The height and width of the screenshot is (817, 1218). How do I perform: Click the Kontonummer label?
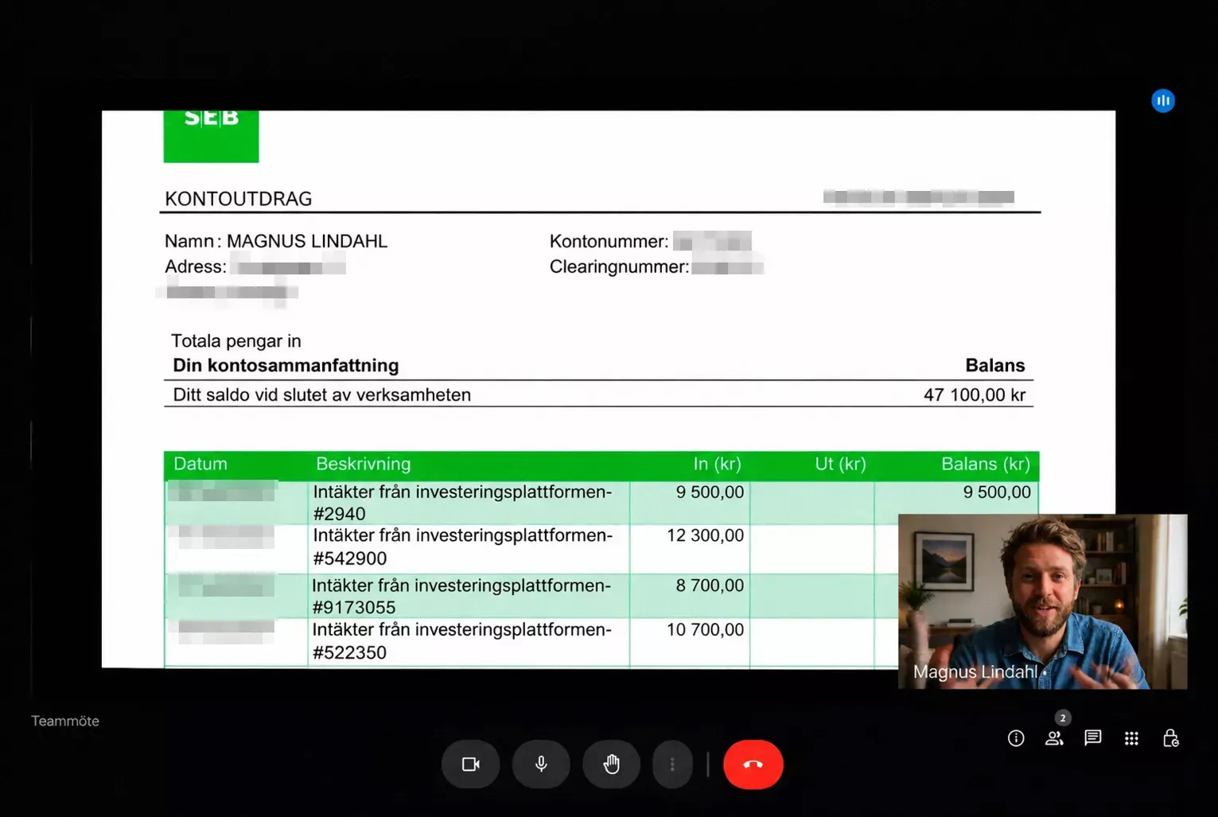609,241
